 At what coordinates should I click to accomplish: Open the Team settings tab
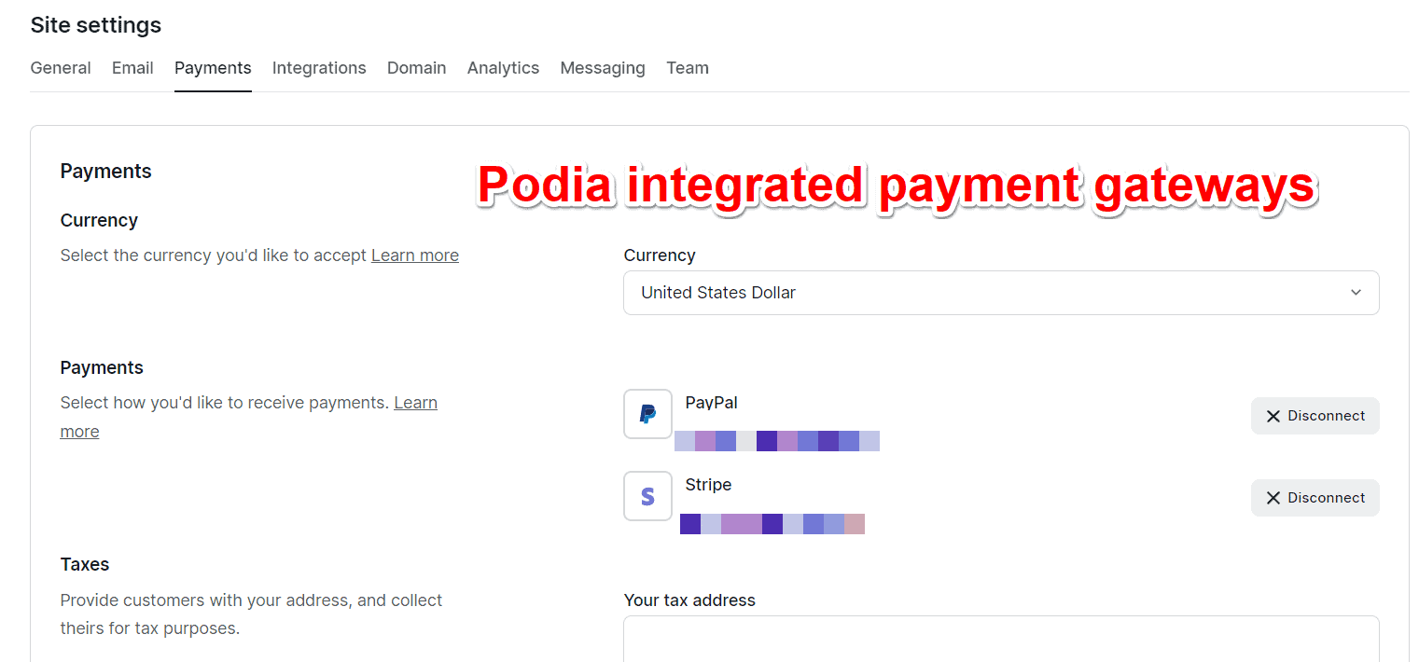[x=688, y=67]
